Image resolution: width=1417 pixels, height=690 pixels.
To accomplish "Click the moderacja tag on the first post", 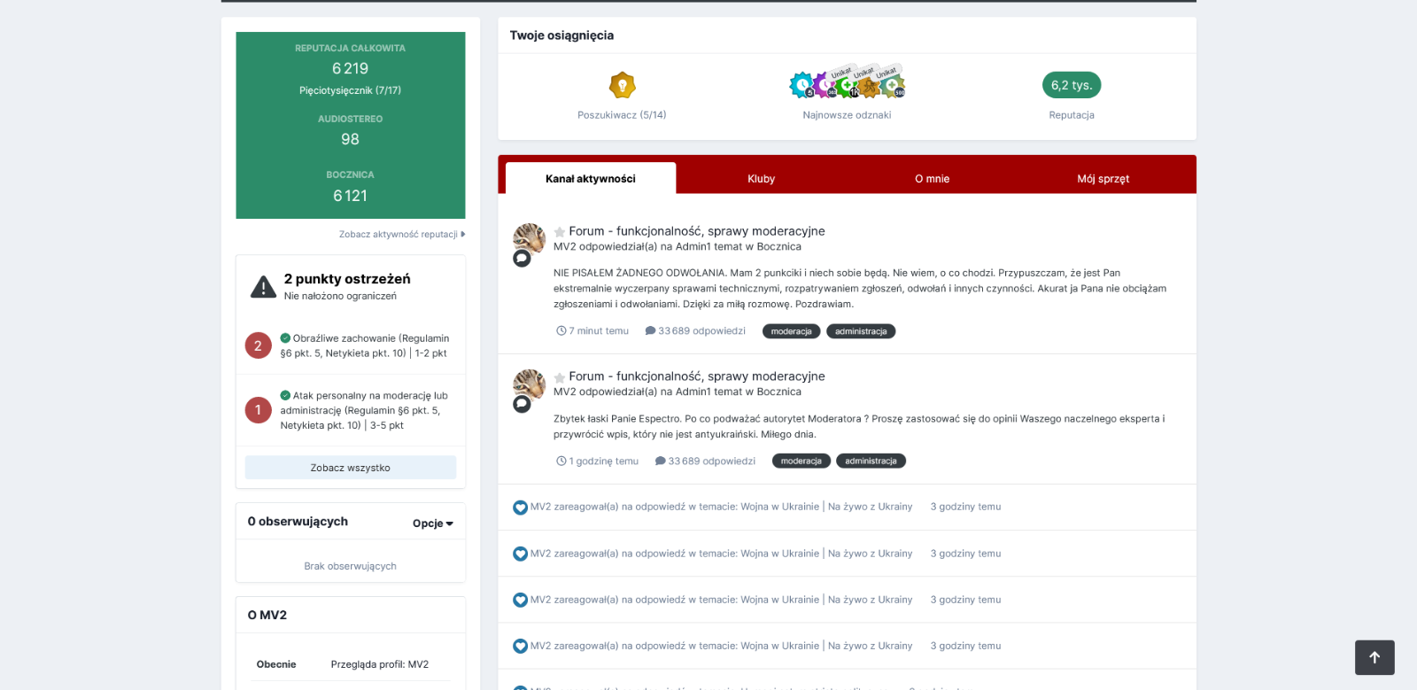I will tap(791, 331).
